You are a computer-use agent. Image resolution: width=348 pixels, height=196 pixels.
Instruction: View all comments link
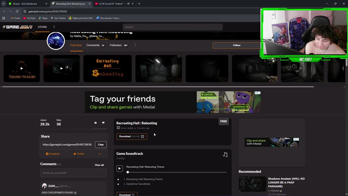pos(99,165)
